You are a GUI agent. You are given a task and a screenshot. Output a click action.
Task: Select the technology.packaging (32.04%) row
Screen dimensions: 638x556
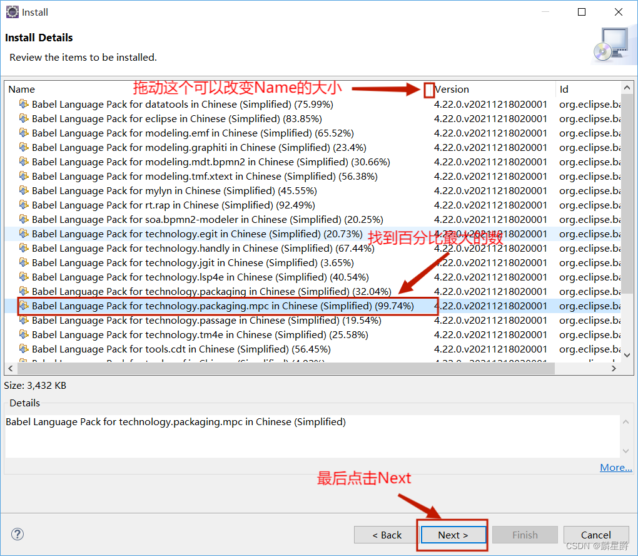tap(313, 291)
